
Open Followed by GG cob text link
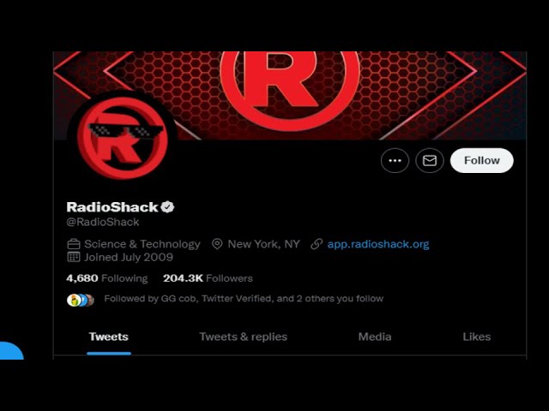tap(244, 299)
